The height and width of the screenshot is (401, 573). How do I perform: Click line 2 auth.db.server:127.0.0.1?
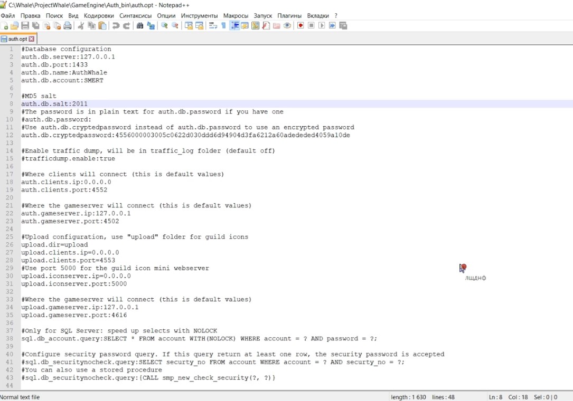pyautogui.click(x=68, y=56)
